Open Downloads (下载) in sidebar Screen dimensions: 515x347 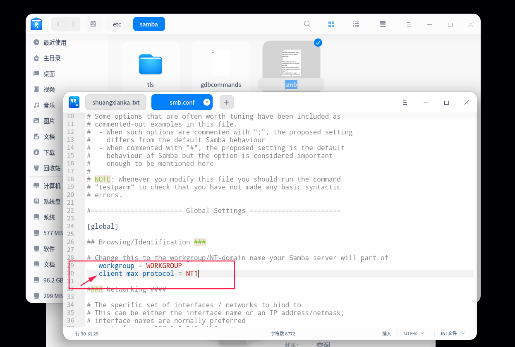[50, 152]
